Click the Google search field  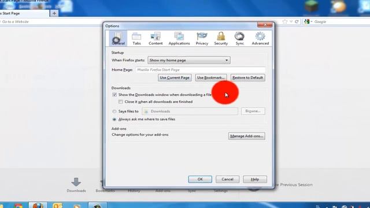[x=342, y=22]
